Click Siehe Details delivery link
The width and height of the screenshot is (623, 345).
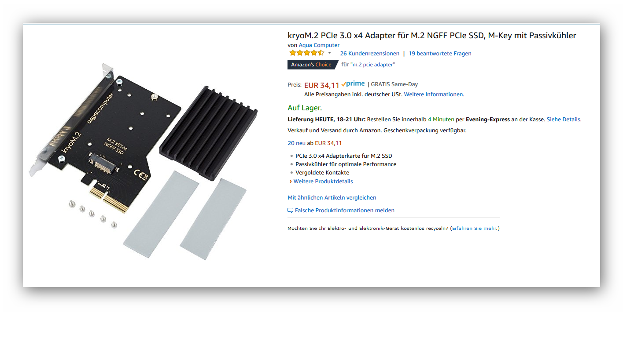(x=564, y=119)
